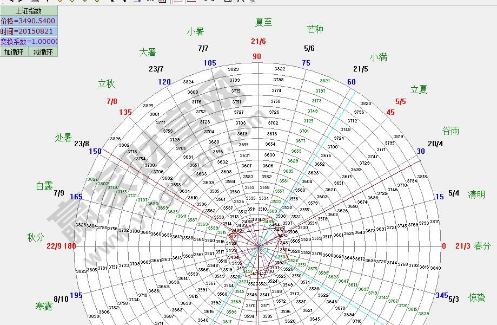Click the 上证指数 index title button

coord(28,11)
